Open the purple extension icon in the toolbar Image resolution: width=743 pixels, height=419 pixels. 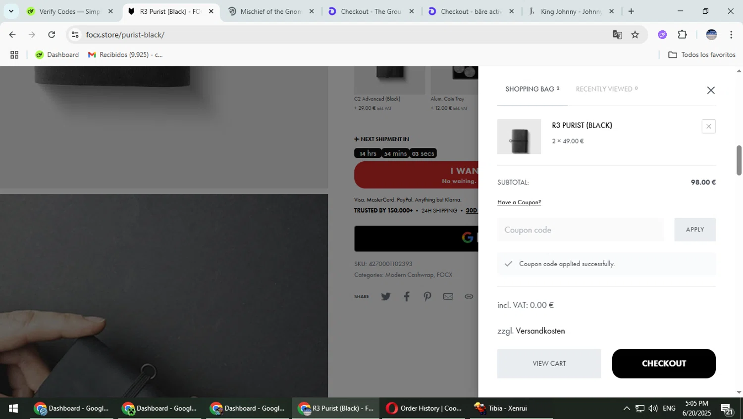click(x=662, y=35)
